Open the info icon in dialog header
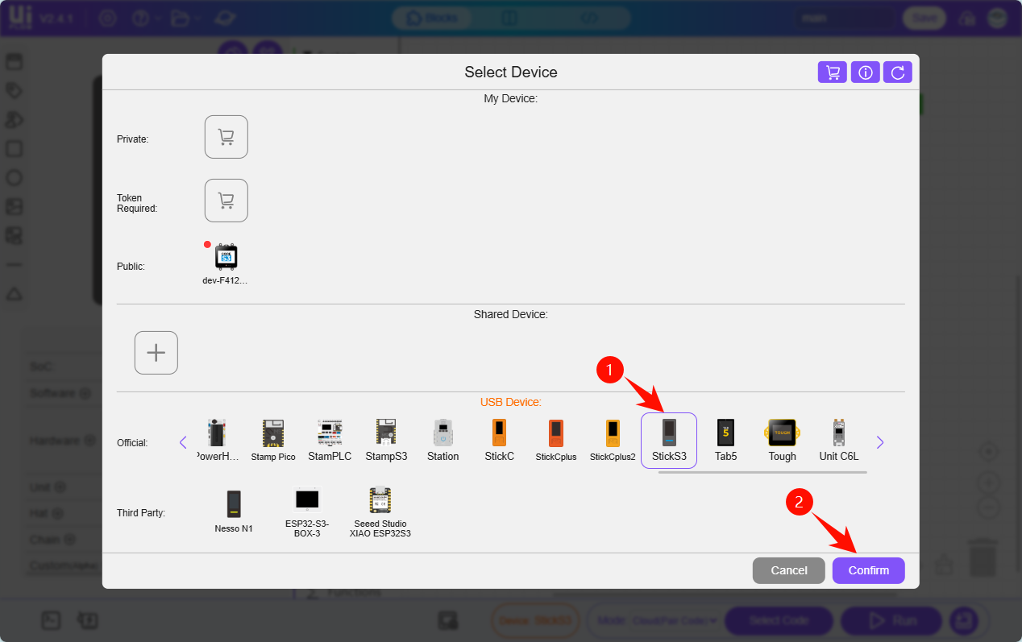Image resolution: width=1022 pixels, height=642 pixels. point(866,72)
